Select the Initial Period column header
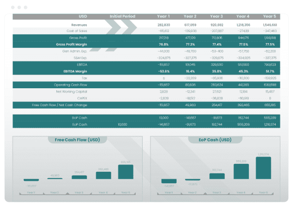 [x=123, y=16]
